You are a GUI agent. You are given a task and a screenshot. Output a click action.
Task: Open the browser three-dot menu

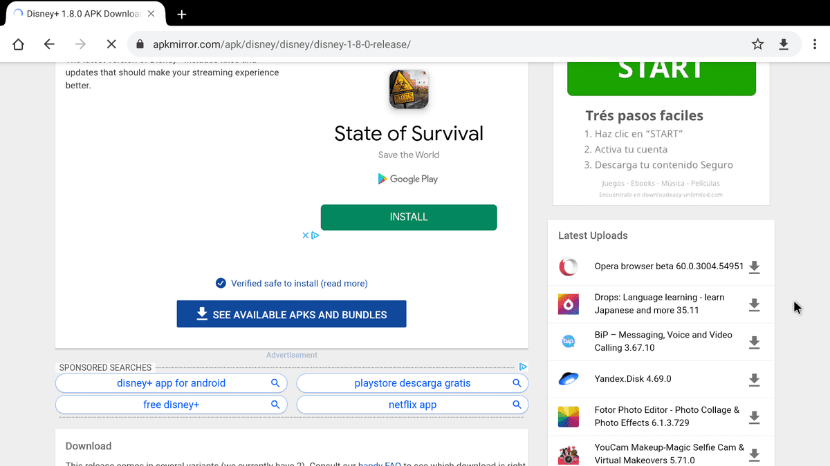pos(815,44)
